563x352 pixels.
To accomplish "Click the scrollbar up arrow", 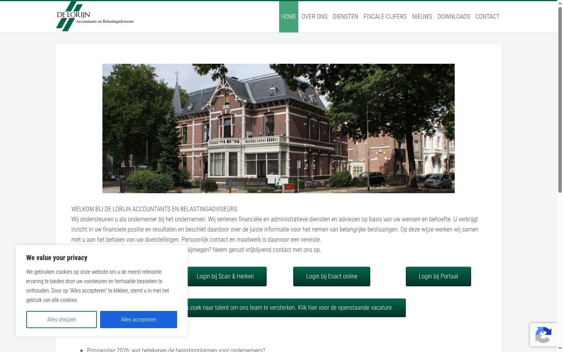I will (x=560, y=4).
